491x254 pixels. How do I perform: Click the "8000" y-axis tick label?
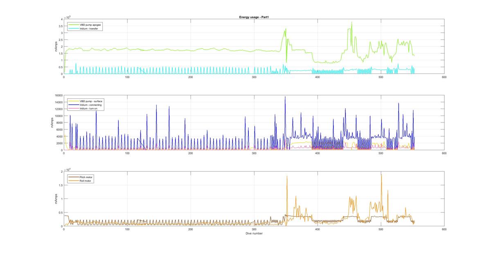59,123
